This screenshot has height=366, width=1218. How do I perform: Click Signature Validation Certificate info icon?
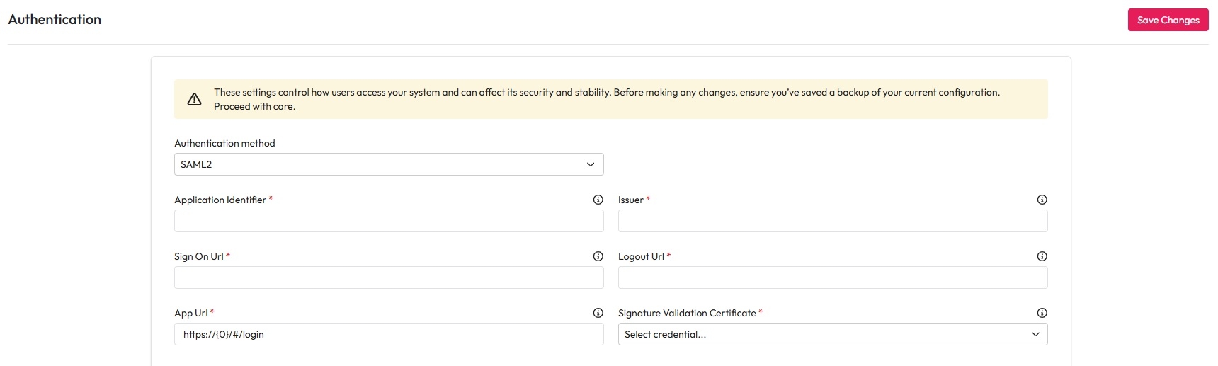(1042, 313)
